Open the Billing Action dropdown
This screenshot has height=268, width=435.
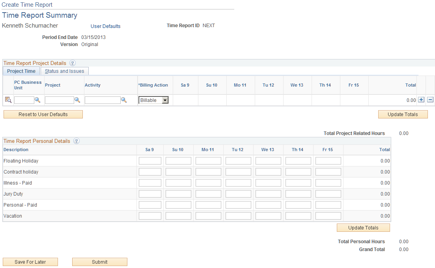pyautogui.click(x=166, y=100)
